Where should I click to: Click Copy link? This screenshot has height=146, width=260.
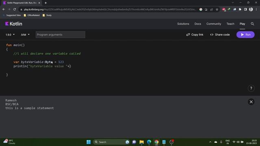coord(195,34)
